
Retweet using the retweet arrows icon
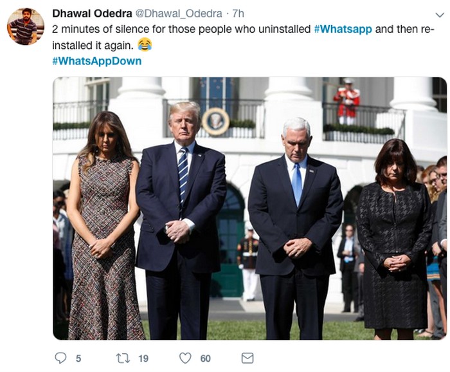(x=123, y=358)
